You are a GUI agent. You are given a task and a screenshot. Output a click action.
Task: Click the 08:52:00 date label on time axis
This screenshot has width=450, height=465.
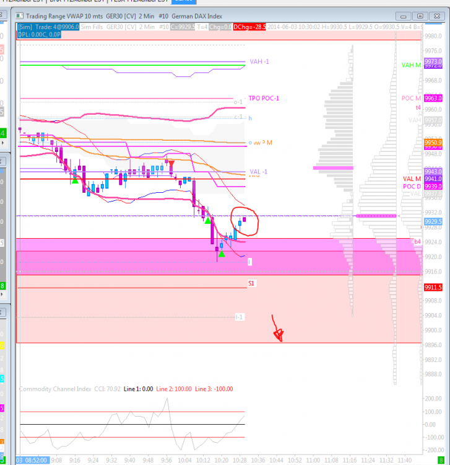pos(33,460)
